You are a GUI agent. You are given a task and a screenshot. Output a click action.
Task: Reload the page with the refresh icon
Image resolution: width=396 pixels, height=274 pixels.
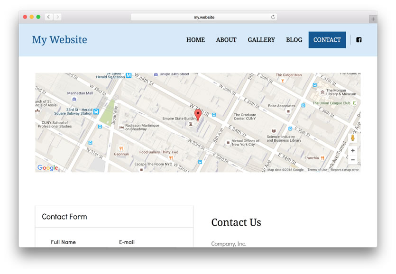tap(273, 17)
